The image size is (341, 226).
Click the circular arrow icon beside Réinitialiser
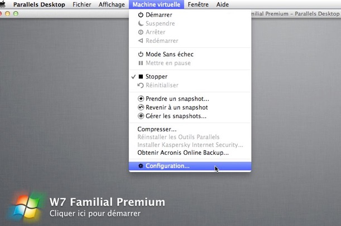click(x=141, y=85)
